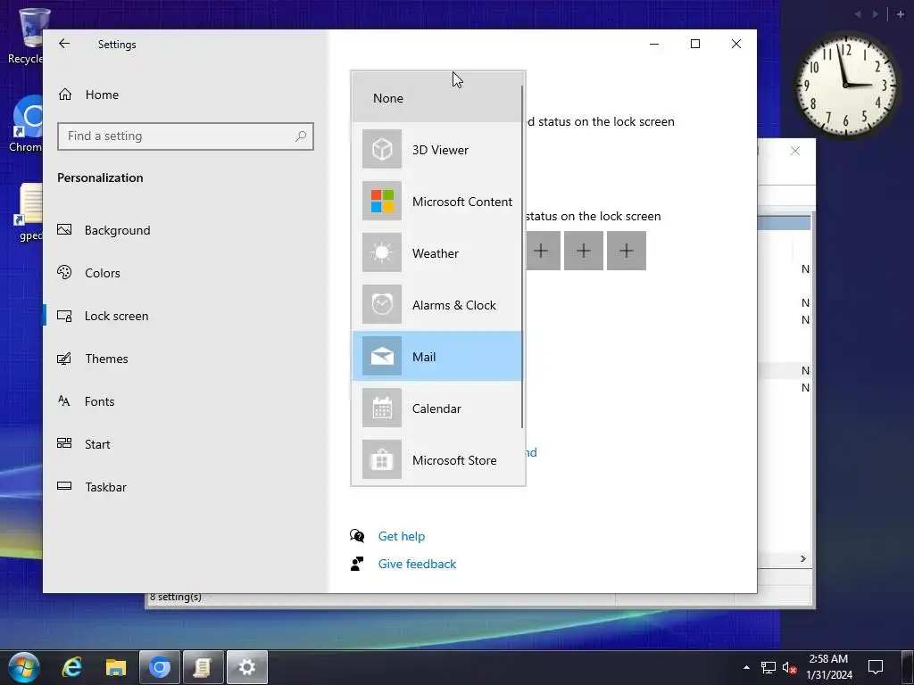Click the Background picture icon in sidebar
Image resolution: width=914 pixels, height=685 pixels.
tap(64, 229)
